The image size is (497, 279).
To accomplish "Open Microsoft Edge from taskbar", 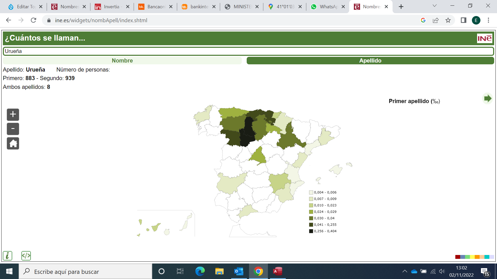I will pos(200,271).
